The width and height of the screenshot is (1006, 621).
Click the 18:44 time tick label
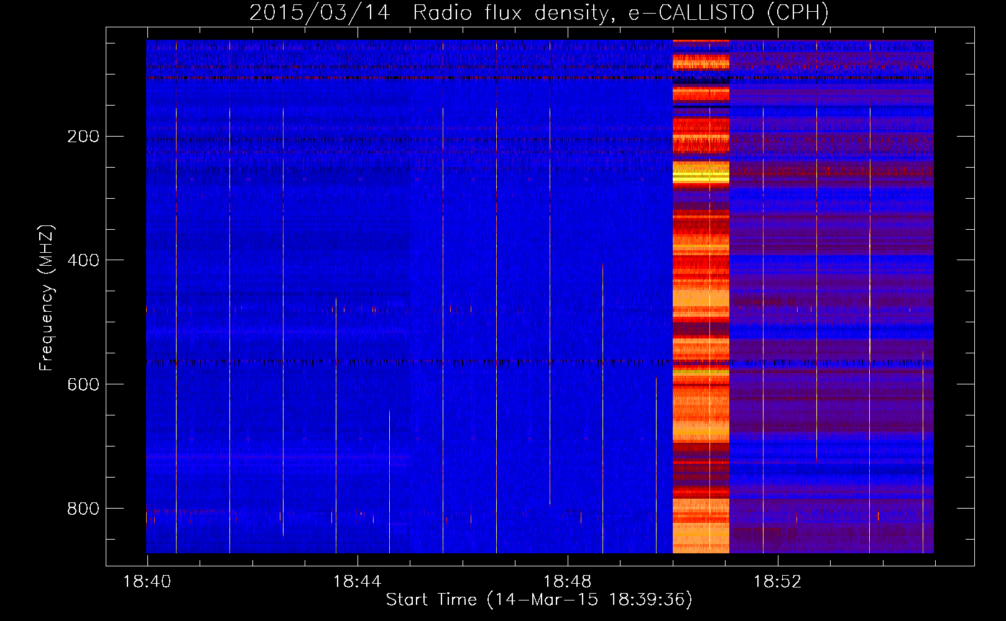click(x=358, y=582)
